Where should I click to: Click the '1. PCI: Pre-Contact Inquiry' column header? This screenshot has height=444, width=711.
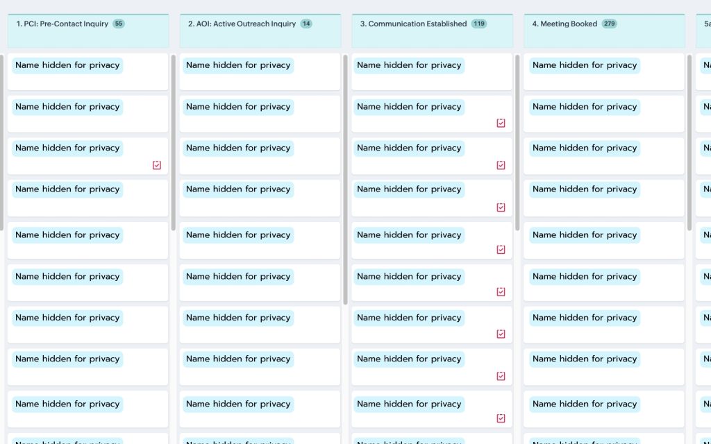coord(62,24)
